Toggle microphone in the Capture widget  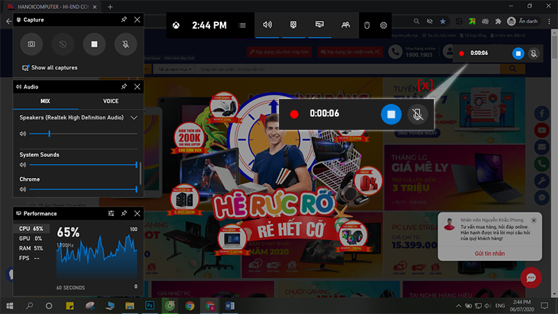pyautogui.click(x=126, y=44)
